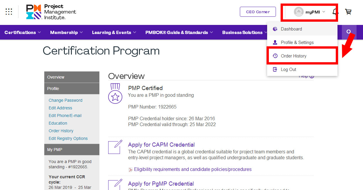Choose Profile & Settings from the myPMI menu
Screen dimensions: 363x190
pyautogui.click(x=302, y=43)
